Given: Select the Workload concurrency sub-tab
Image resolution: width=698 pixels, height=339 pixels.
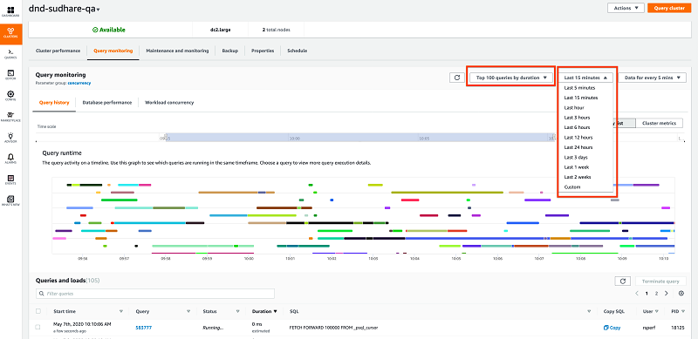Looking at the screenshot, I should (169, 102).
